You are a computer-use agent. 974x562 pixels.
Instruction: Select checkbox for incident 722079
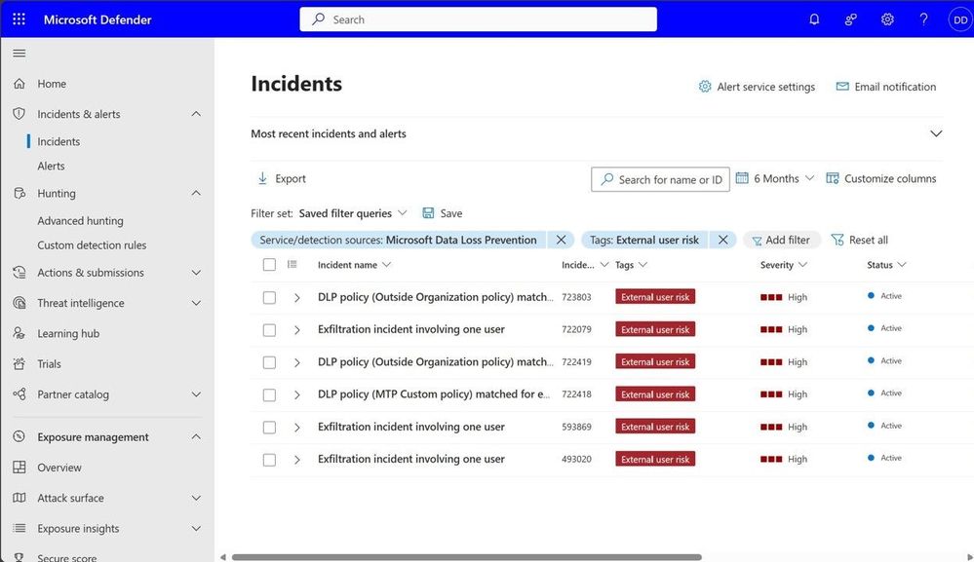click(x=269, y=330)
